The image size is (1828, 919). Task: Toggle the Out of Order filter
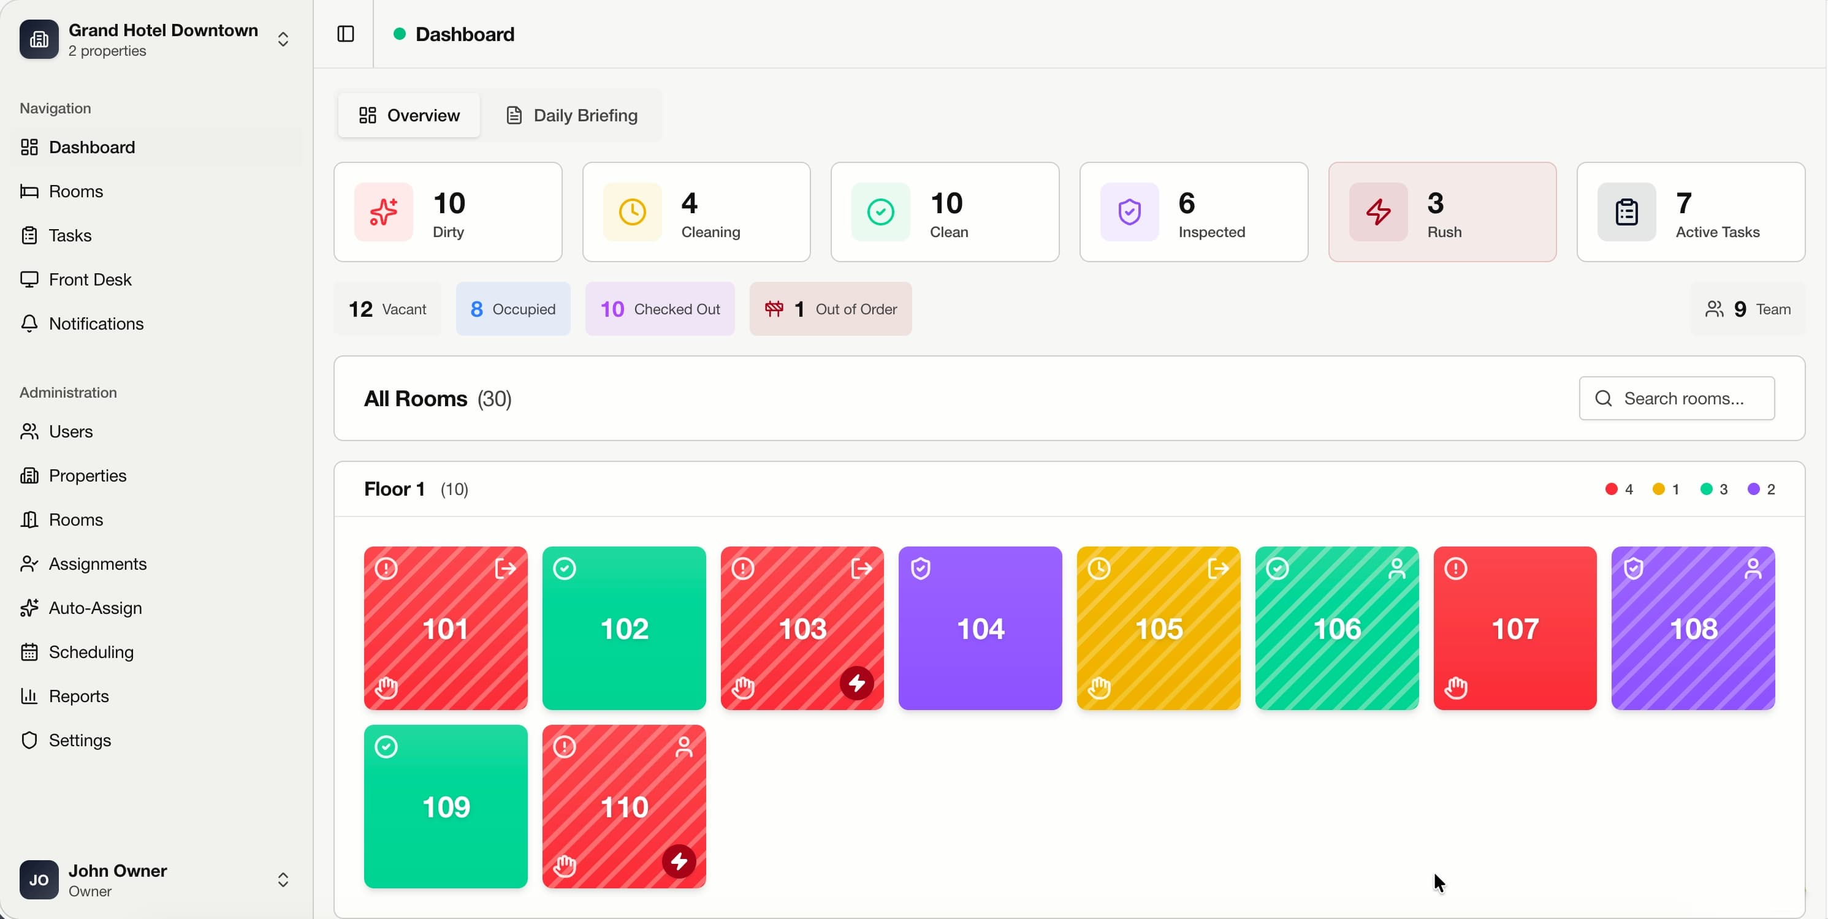tap(829, 308)
